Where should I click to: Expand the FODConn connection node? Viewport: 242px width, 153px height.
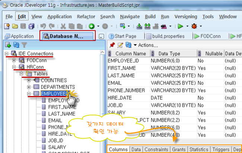[14, 60]
